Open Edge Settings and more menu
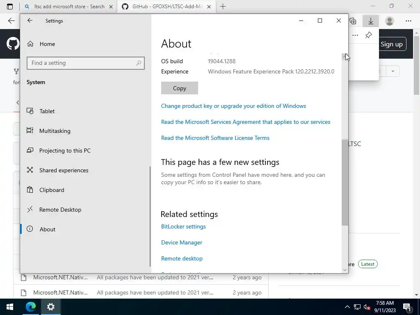 coord(408,21)
